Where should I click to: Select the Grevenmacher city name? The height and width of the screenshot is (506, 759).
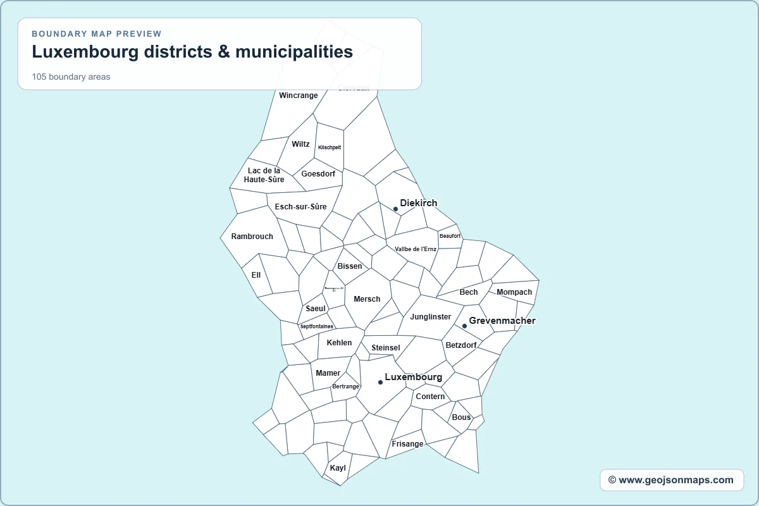(x=502, y=321)
